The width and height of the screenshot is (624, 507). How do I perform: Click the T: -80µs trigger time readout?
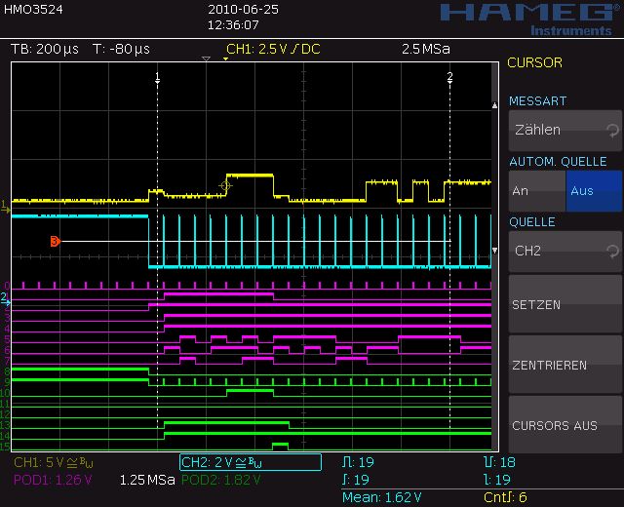[121, 49]
